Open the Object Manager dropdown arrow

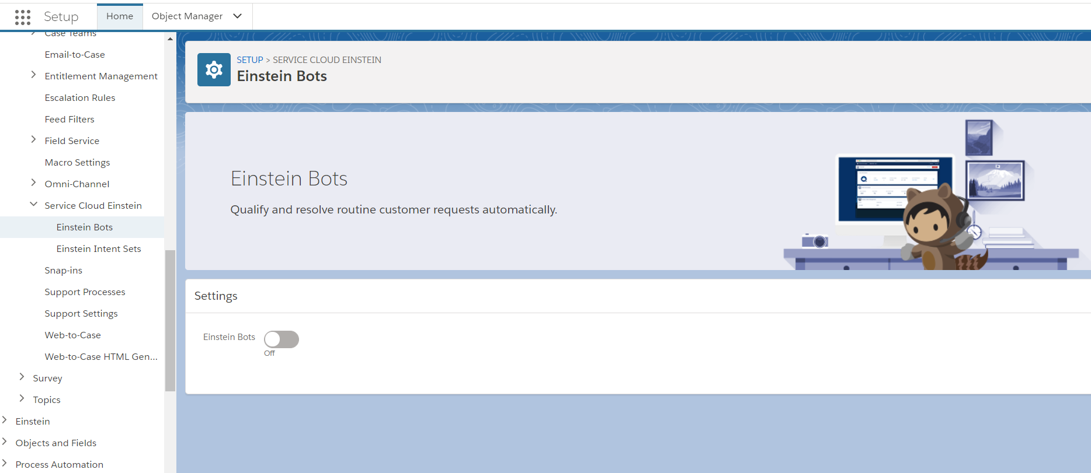coord(237,16)
